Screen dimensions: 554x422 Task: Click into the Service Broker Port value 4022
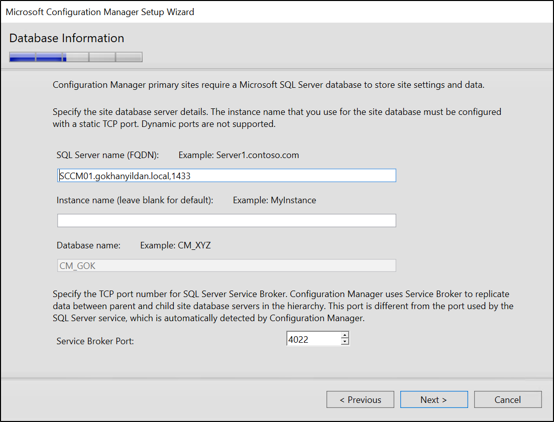[313, 339]
